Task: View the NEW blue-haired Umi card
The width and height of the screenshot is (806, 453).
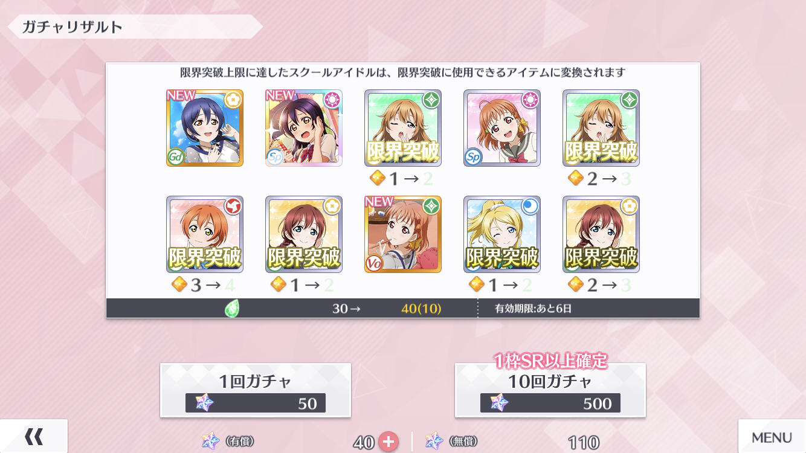Action: 205,128
